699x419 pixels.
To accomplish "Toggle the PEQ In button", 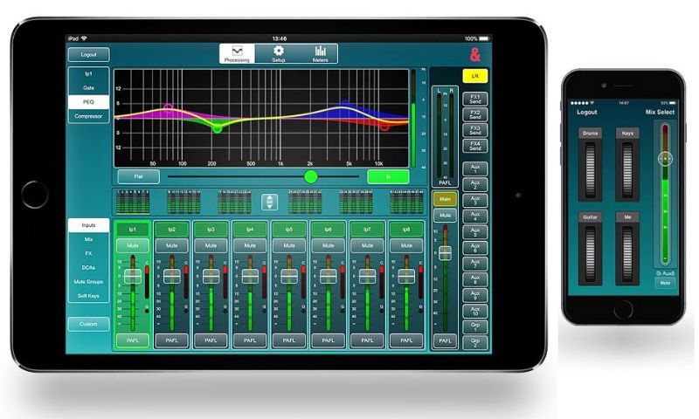I will click(x=387, y=175).
